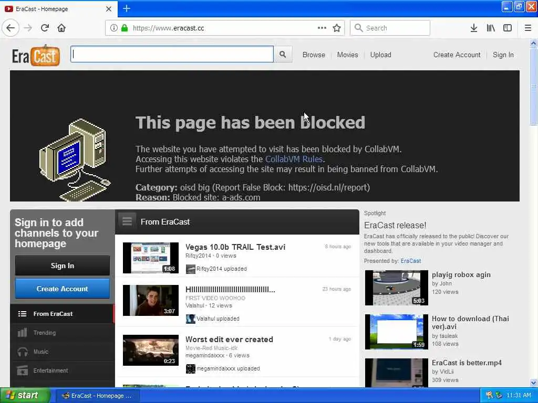Viewport: 538px width, 403px height.
Task: Click megamindaixxx uploader avatar
Action: (190, 369)
